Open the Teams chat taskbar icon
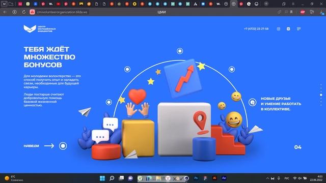Image resolution: width=326 pixels, height=183 pixels. coord(130,178)
